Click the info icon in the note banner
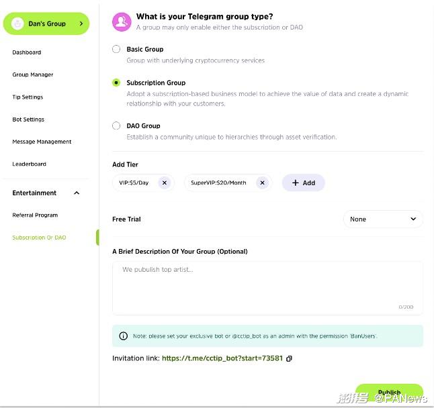434x408 pixels. point(123,336)
